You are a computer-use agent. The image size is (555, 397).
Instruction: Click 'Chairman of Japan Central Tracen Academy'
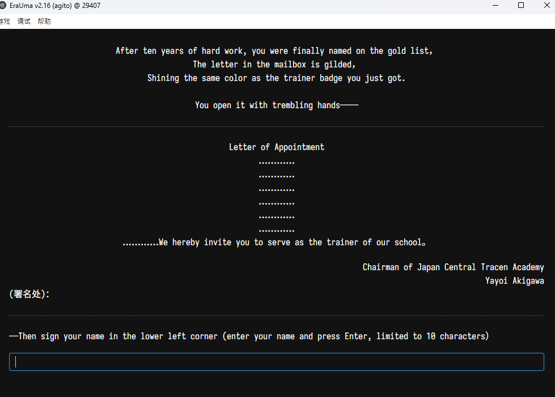[454, 267]
